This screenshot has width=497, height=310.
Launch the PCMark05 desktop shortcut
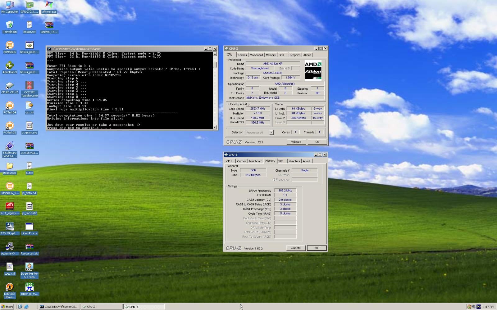10,128
